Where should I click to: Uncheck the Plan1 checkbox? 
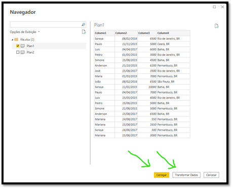point(18,46)
